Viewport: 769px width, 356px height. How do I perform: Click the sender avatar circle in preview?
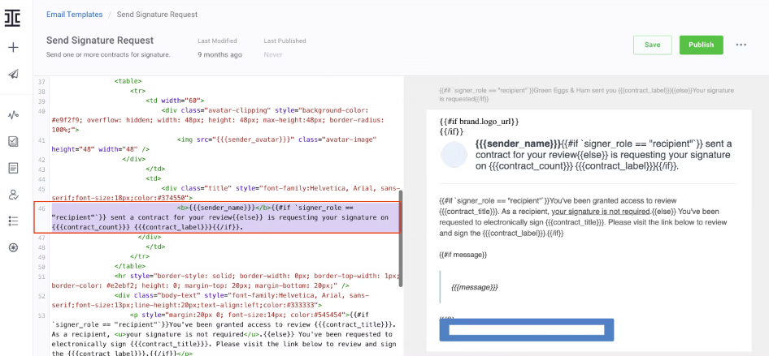pos(454,155)
